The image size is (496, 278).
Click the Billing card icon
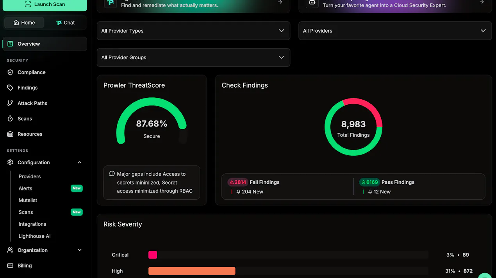point(10,266)
